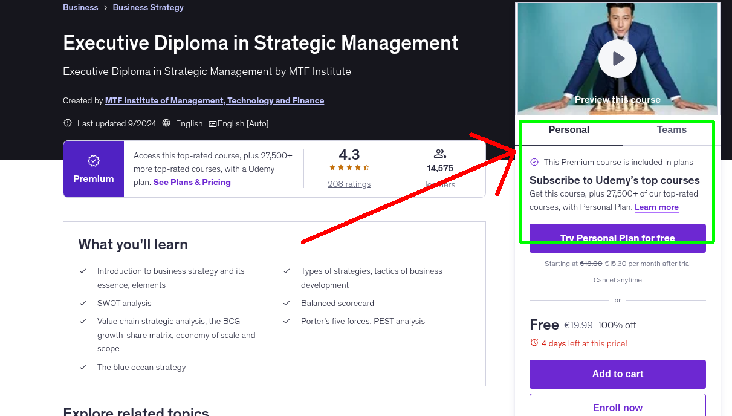This screenshot has width=732, height=416.
Task: Open the Business Strategy breadcrumb link
Action: click(x=148, y=8)
